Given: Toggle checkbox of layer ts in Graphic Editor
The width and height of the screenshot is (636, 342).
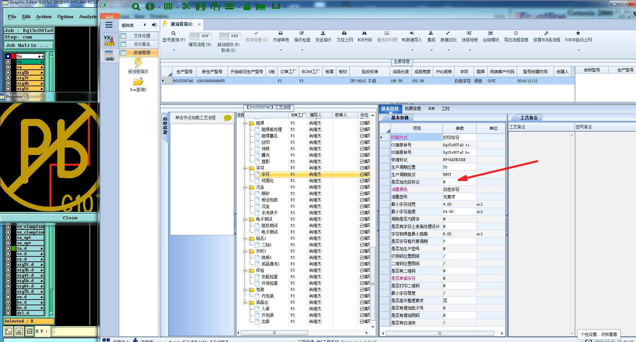Looking at the screenshot, I should 8,62.
